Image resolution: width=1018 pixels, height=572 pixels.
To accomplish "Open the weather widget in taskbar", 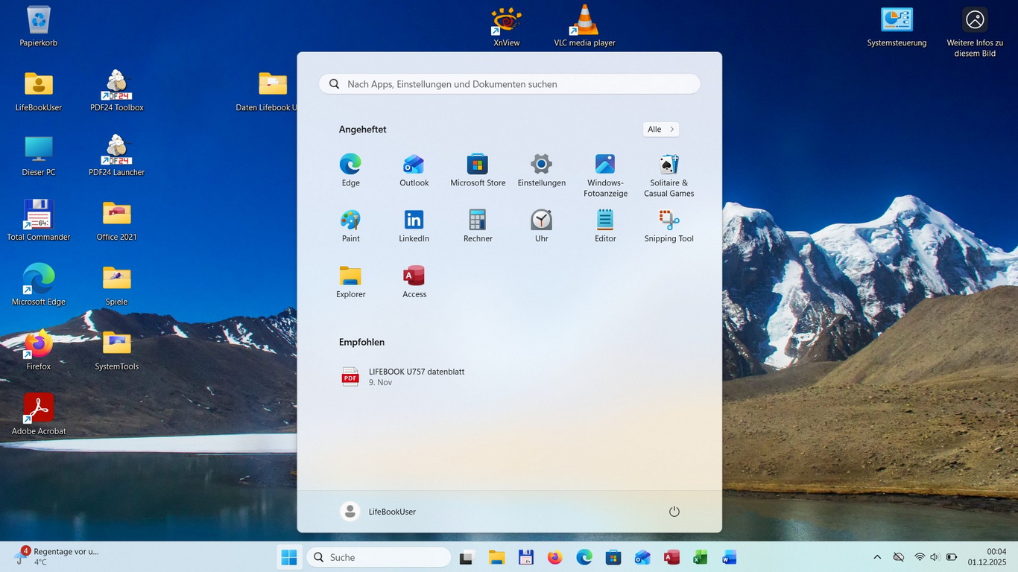I will (56, 556).
